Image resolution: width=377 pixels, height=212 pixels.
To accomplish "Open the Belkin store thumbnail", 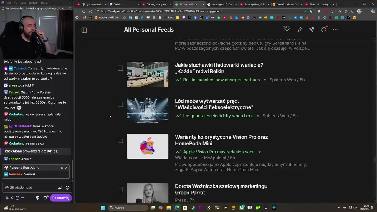I will point(148,74).
